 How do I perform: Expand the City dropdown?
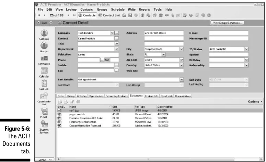(182, 49)
